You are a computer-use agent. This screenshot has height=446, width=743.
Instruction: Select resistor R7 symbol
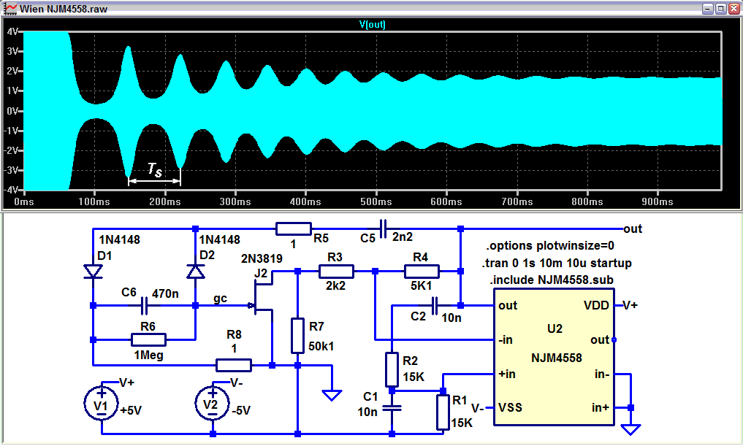click(297, 336)
